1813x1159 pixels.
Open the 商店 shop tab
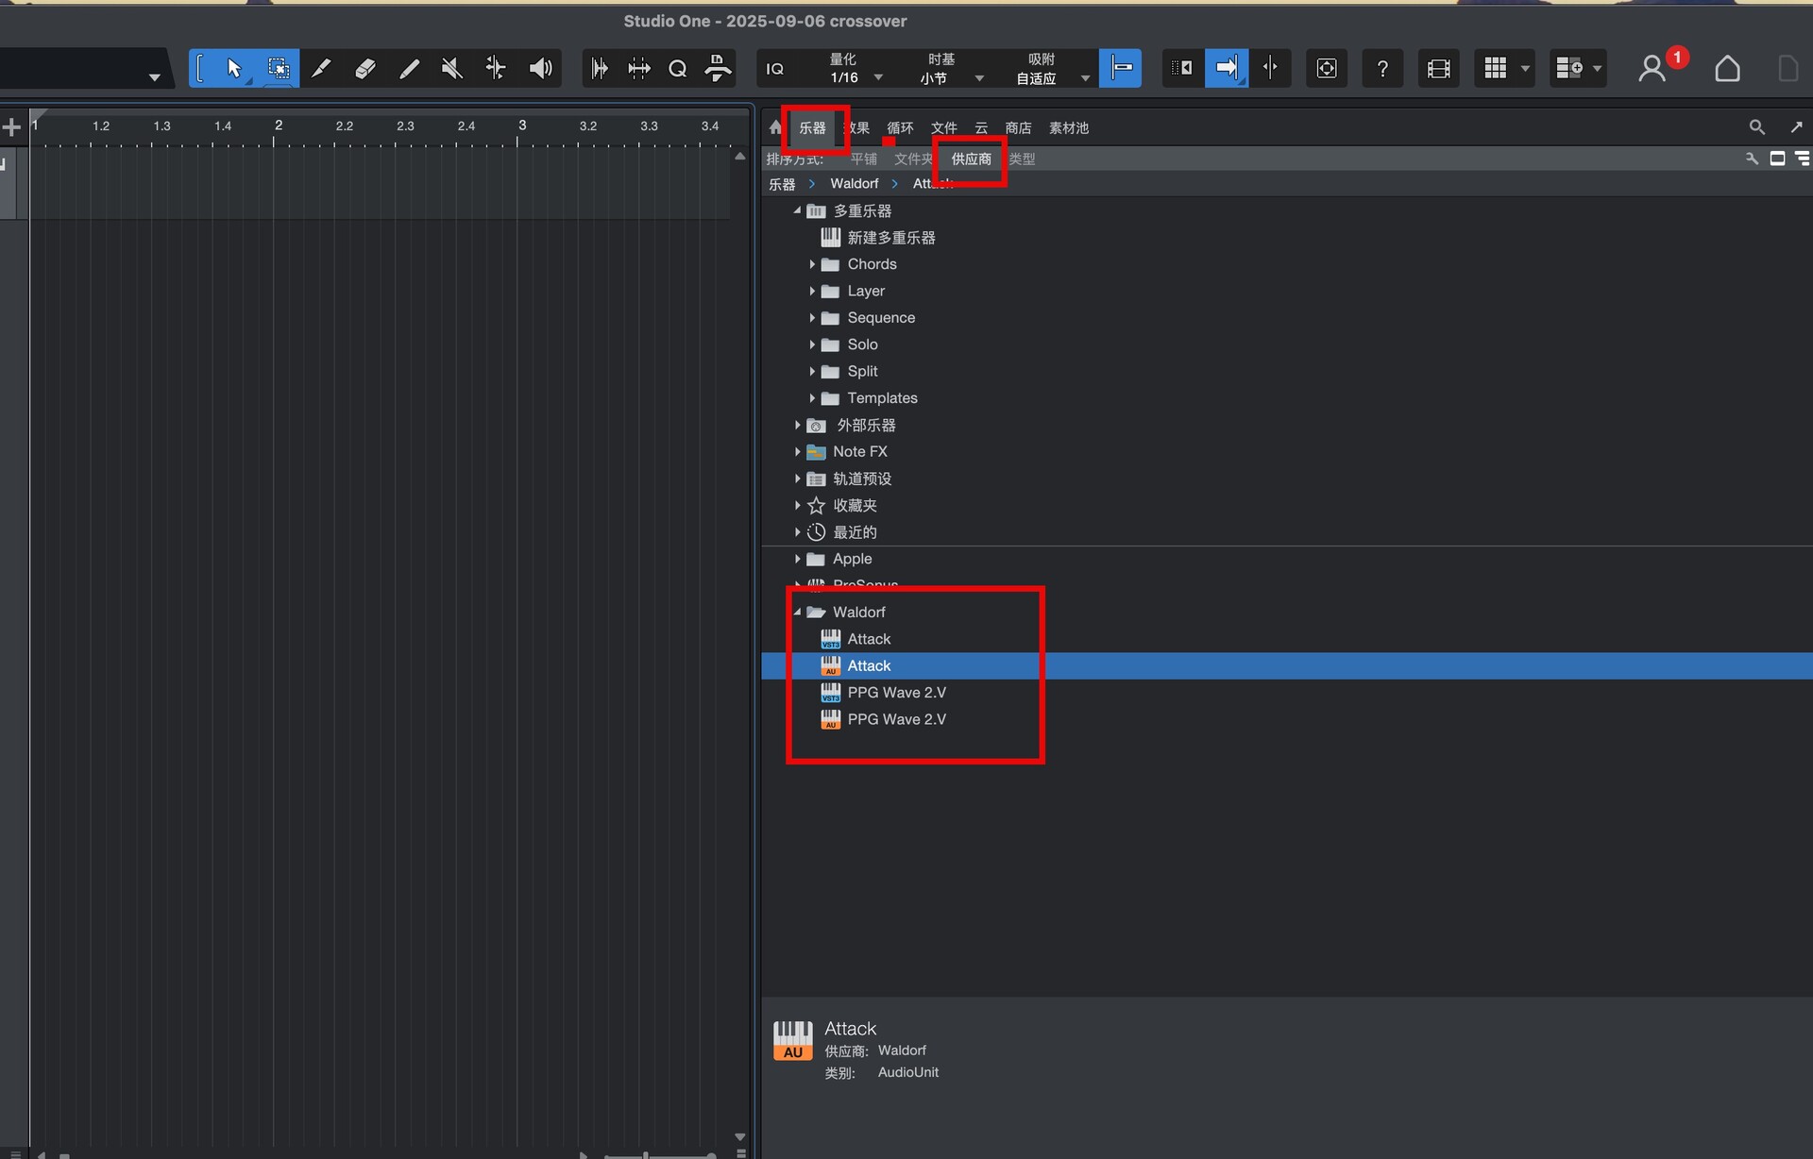[1018, 127]
